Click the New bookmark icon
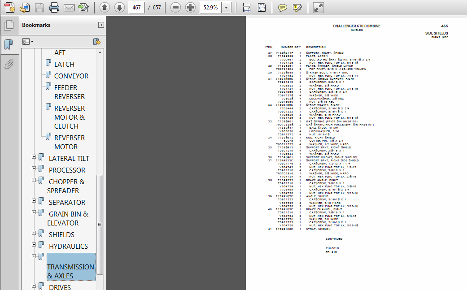467x290 pixels. point(97,42)
